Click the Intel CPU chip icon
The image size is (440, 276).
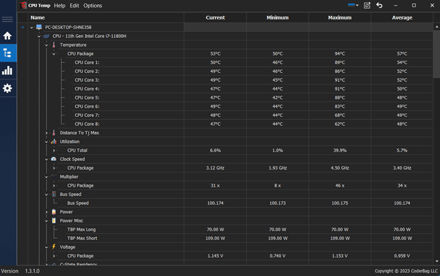tap(46, 36)
